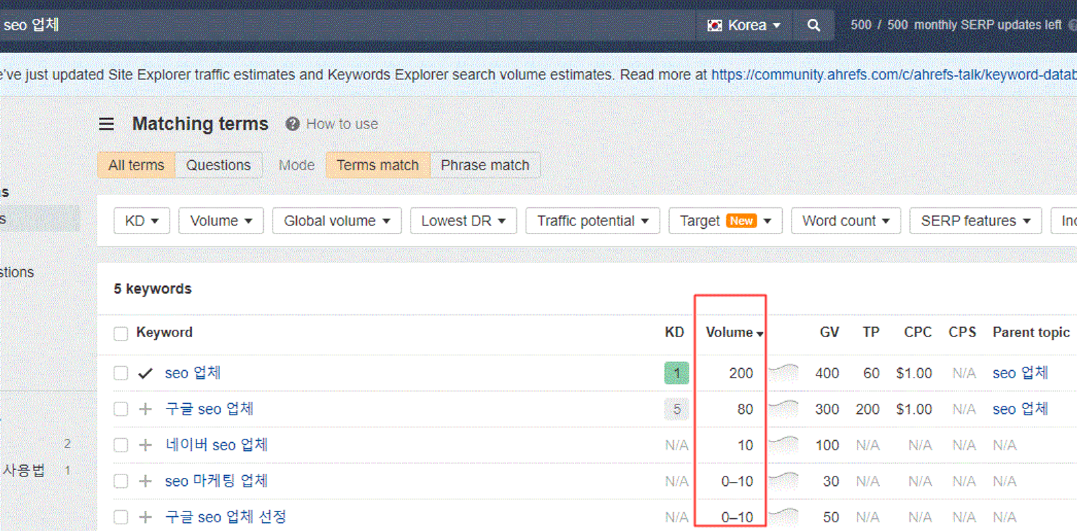Screen dimensions: 1077x531
Task: Sort by the TP column header
Action: click(871, 332)
